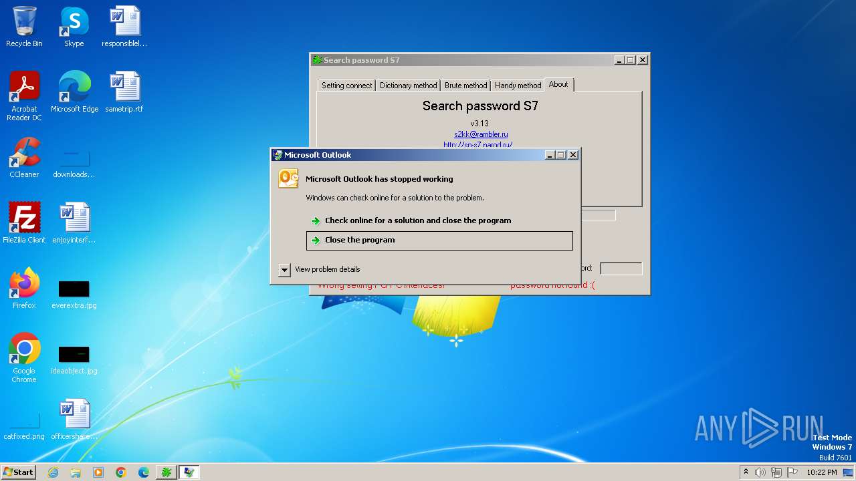Minimize the Search password S7 window

(619, 60)
